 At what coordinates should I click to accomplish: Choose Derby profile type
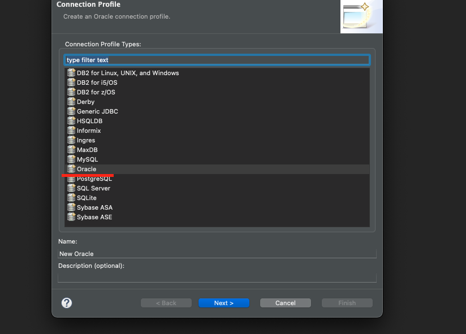tap(85, 102)
